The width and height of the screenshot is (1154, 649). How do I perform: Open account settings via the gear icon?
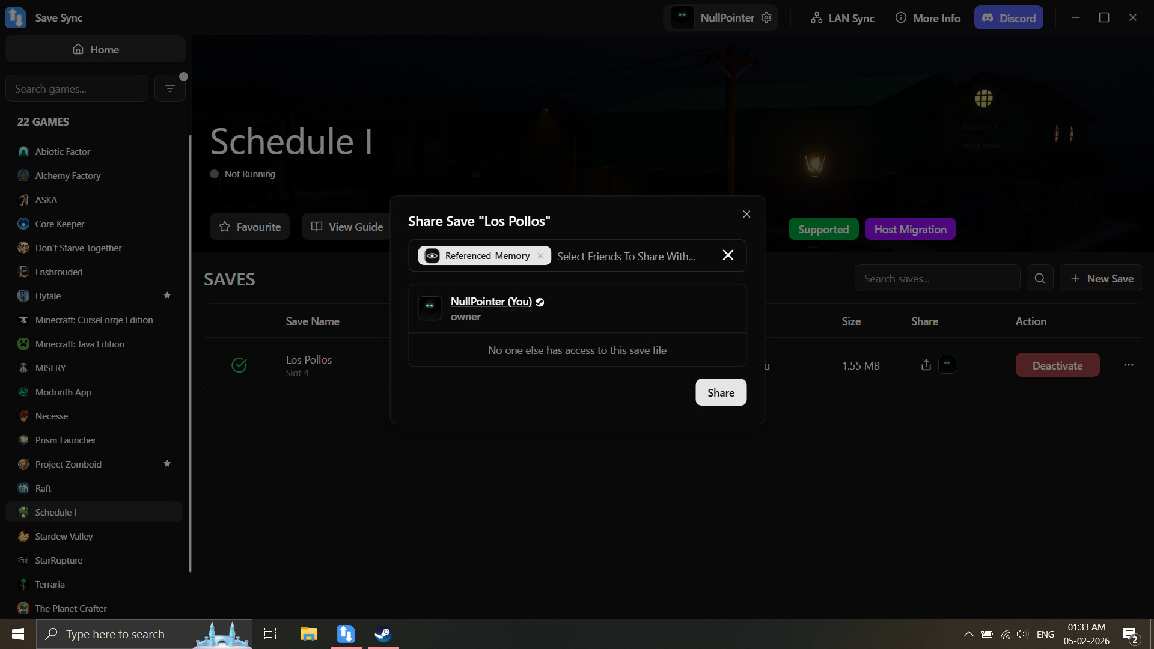tap(766, 17)
